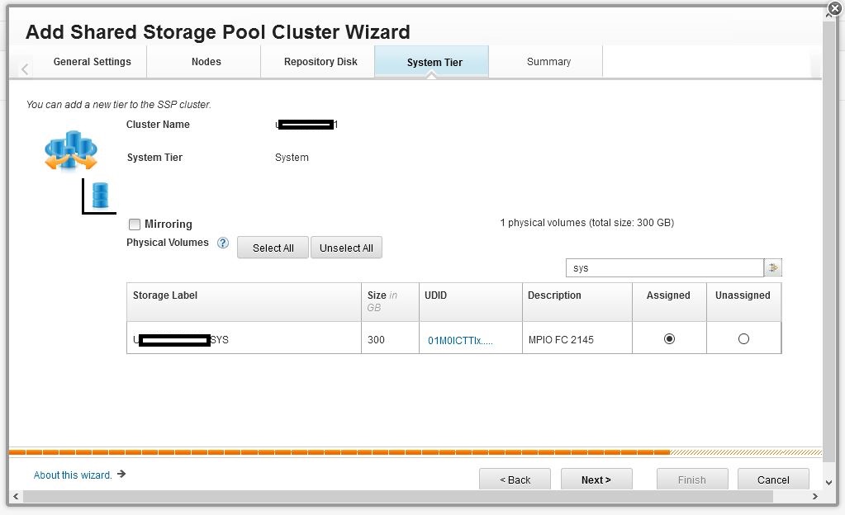Click the search field containing sys

(664, 268)
